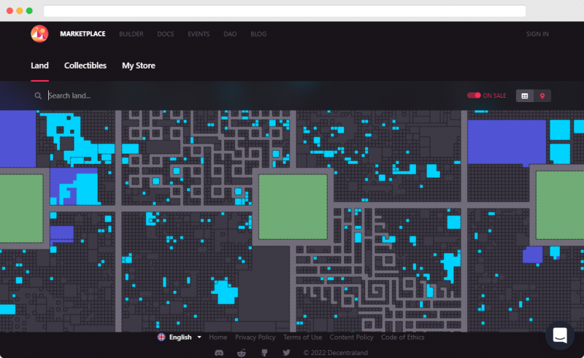The width and height of the screenshot is (584, 358).
Task: Open the Blog menu item
Action: tap(258, 34)
